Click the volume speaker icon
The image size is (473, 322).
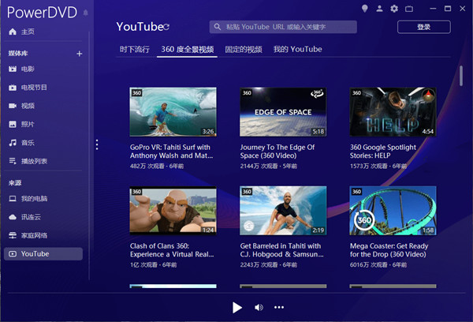pyautogui.click(x=259, y=307)
